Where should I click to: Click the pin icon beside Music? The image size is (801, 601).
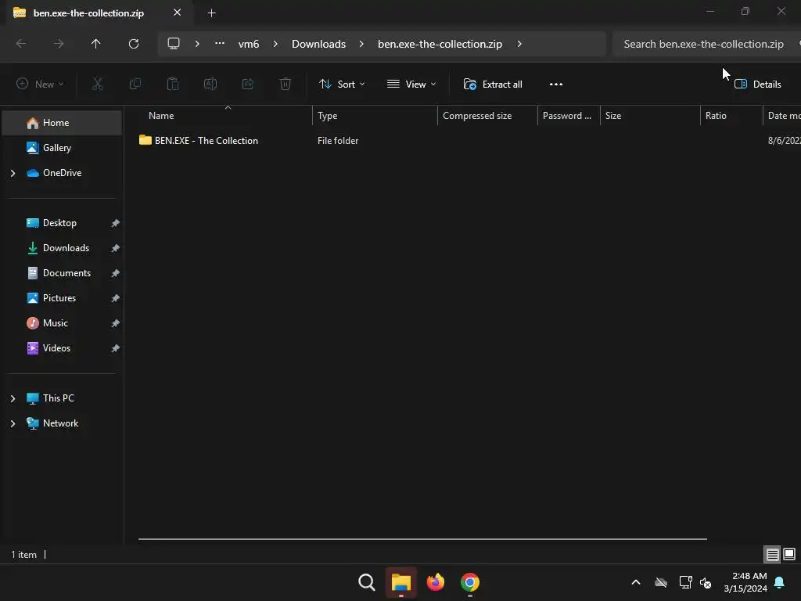pos(116,323)
